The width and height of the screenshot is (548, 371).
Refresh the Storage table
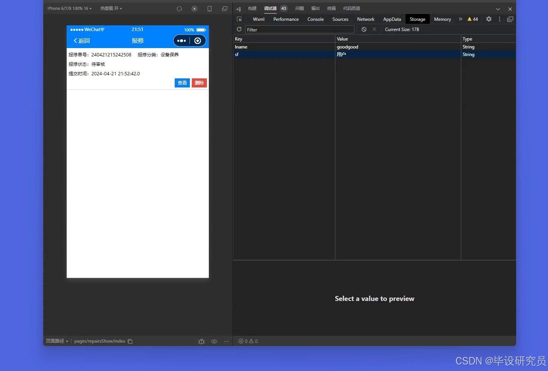[239, 29]
